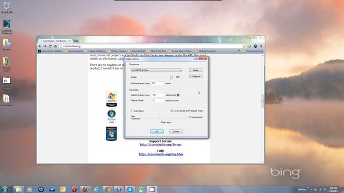Click the Compatible with Windows 7 badge
This screenshot has height=193, width=344.
pyautogui.click(x=111, y=133)
